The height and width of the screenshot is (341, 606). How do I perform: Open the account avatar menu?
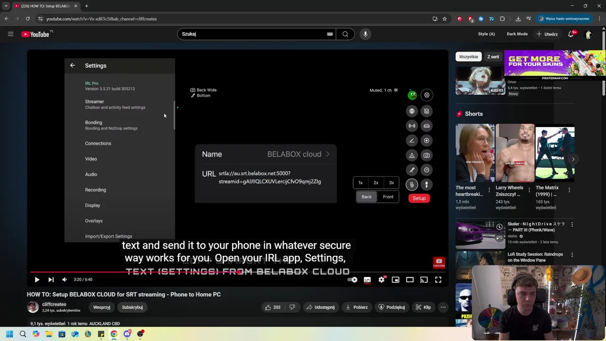tap(588, 34)
